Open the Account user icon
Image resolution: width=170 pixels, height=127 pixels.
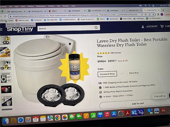coord(143,27)
